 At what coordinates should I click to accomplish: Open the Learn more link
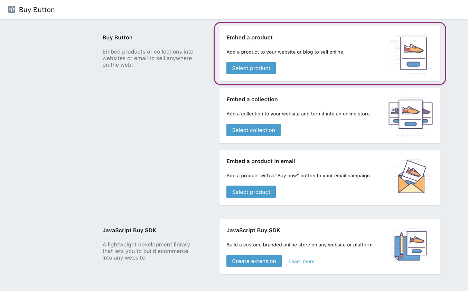301,261
